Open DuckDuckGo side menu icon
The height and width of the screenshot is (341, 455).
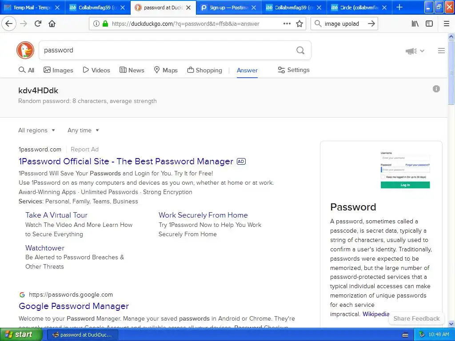441,51
